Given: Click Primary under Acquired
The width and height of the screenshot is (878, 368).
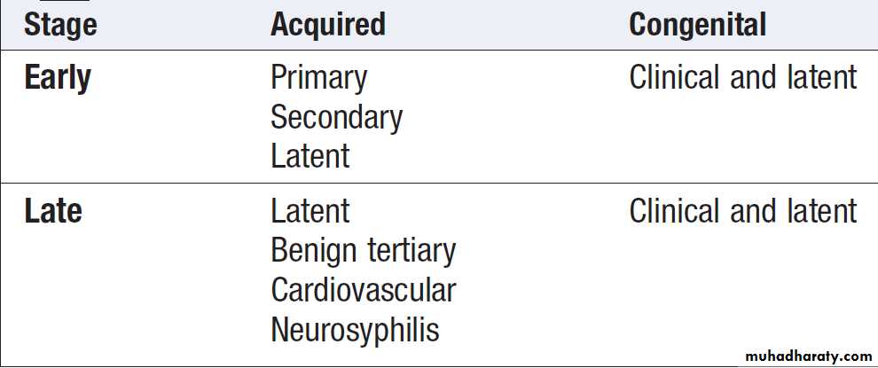Looking at the screenshot, I should (x=318, y=78).
